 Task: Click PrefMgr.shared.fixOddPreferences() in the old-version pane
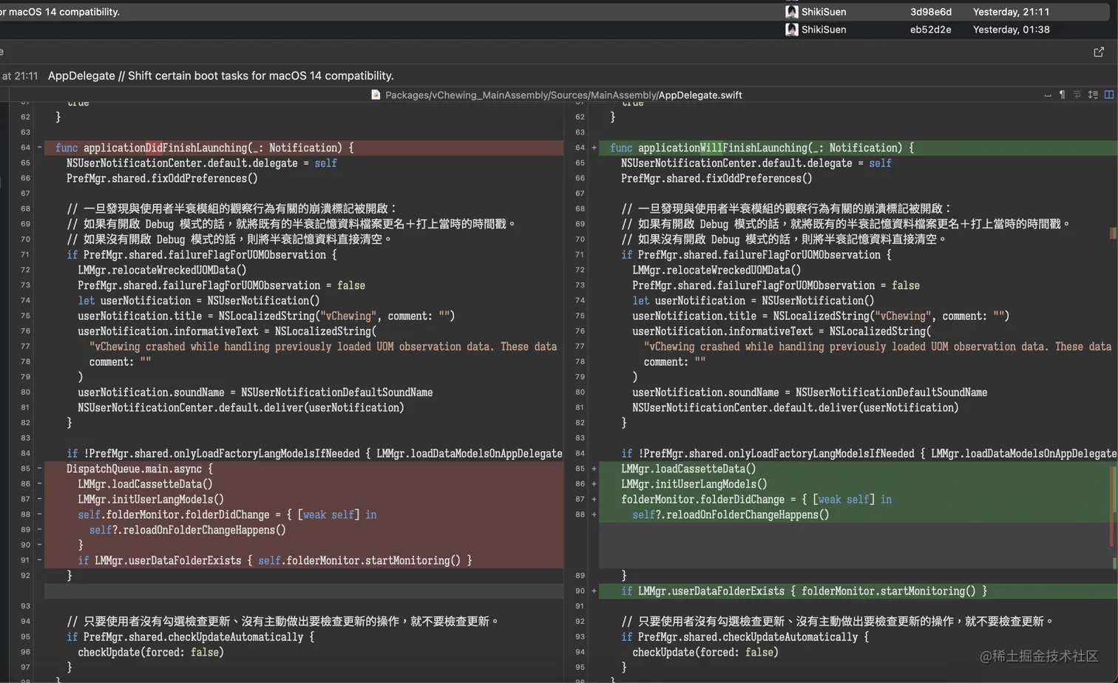tap(162, 178)
